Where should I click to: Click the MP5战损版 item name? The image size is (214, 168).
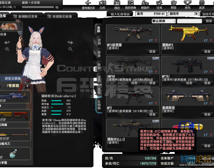(114, 45)
